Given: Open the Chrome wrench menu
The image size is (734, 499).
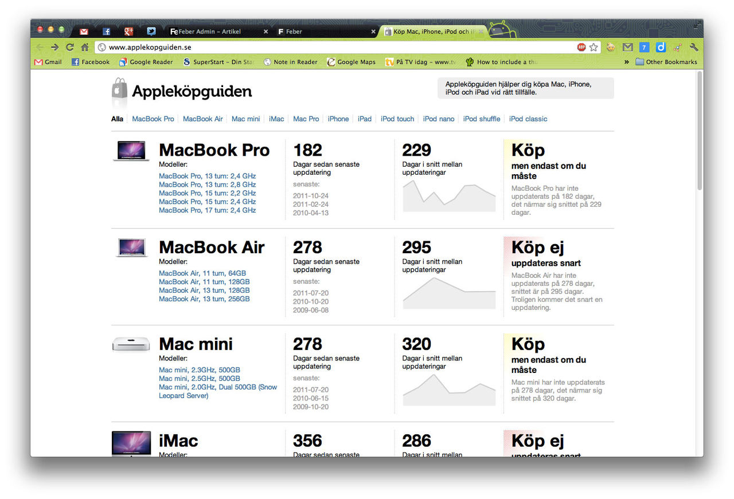Looking at the screenshot, I should click(x=694, y=47).
